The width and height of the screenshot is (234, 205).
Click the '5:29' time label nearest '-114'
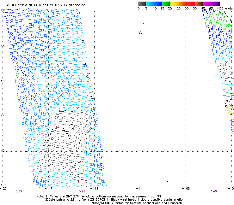click(x=82, y=191)
